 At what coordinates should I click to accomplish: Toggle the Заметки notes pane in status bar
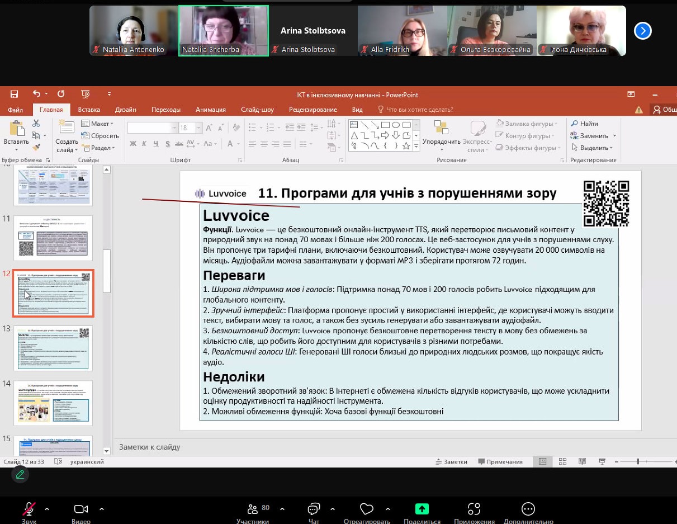(452, 462)
